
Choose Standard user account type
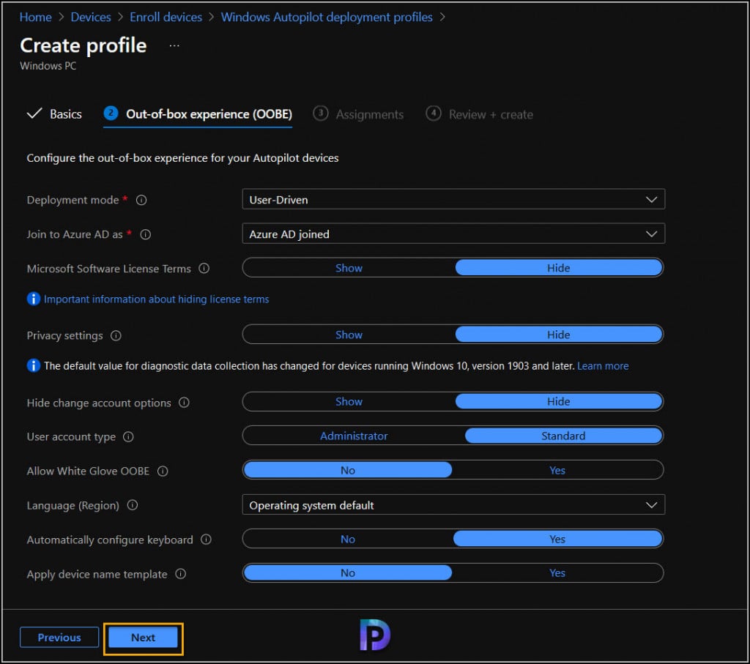(x=563, y=436)
